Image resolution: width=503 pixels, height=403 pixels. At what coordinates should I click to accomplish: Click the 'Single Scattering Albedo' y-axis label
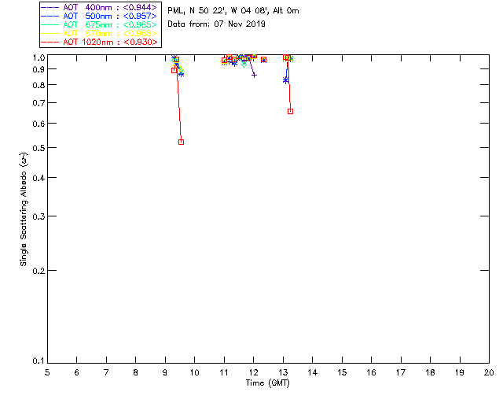click(x=24, y=209)
